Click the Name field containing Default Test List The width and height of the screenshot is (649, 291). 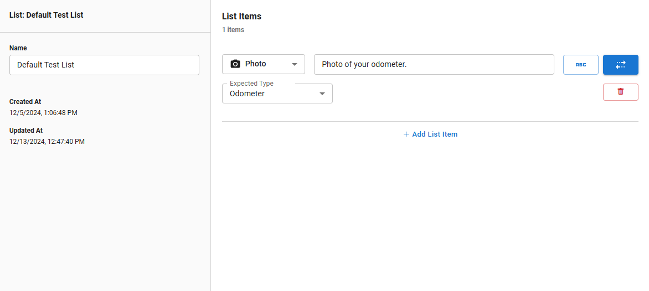104,65
